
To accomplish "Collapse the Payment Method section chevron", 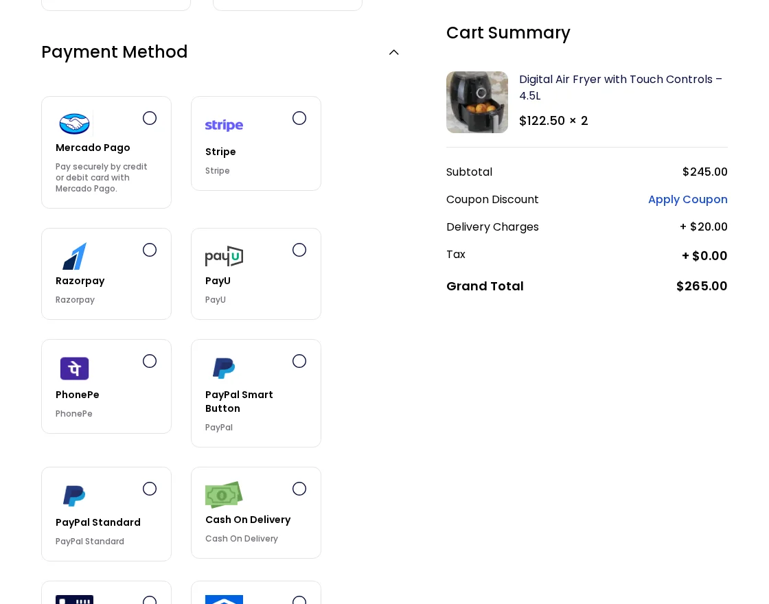I will click(394, 52).
